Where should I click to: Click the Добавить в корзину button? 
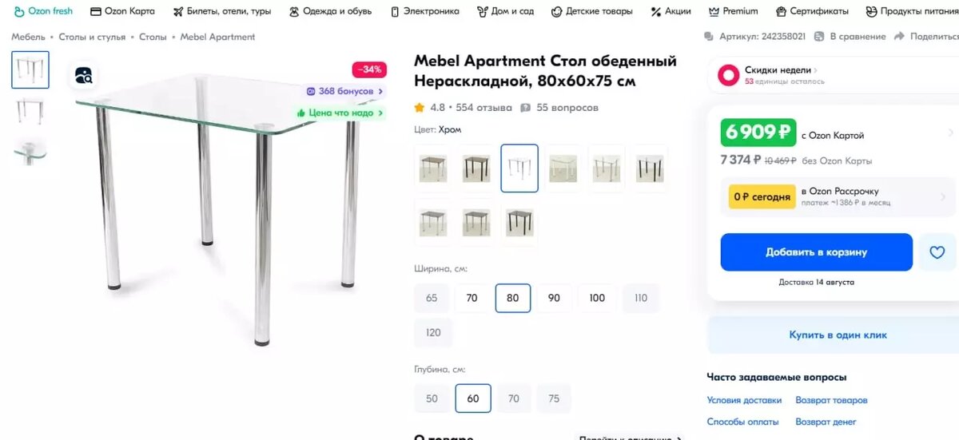[x=816, y=252]
